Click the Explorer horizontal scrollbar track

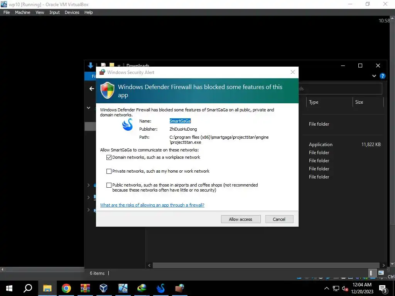(x=266, y=265)
